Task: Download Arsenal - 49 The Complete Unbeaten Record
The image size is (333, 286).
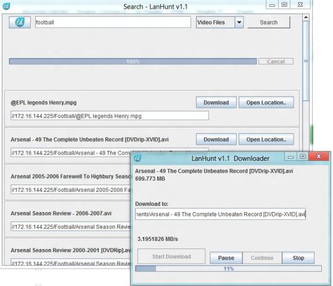Action: coord(216,139)
